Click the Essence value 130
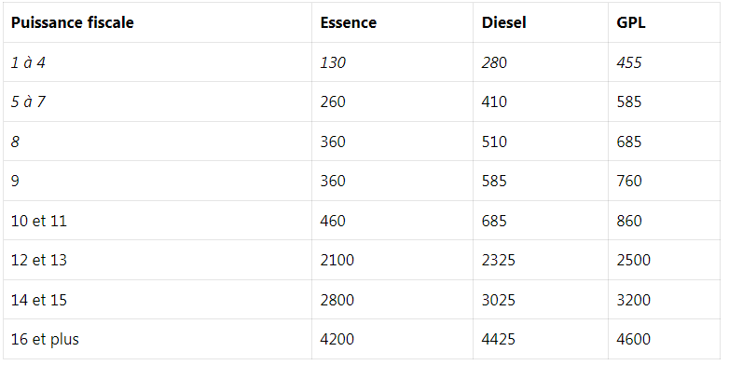 (333, 62)
